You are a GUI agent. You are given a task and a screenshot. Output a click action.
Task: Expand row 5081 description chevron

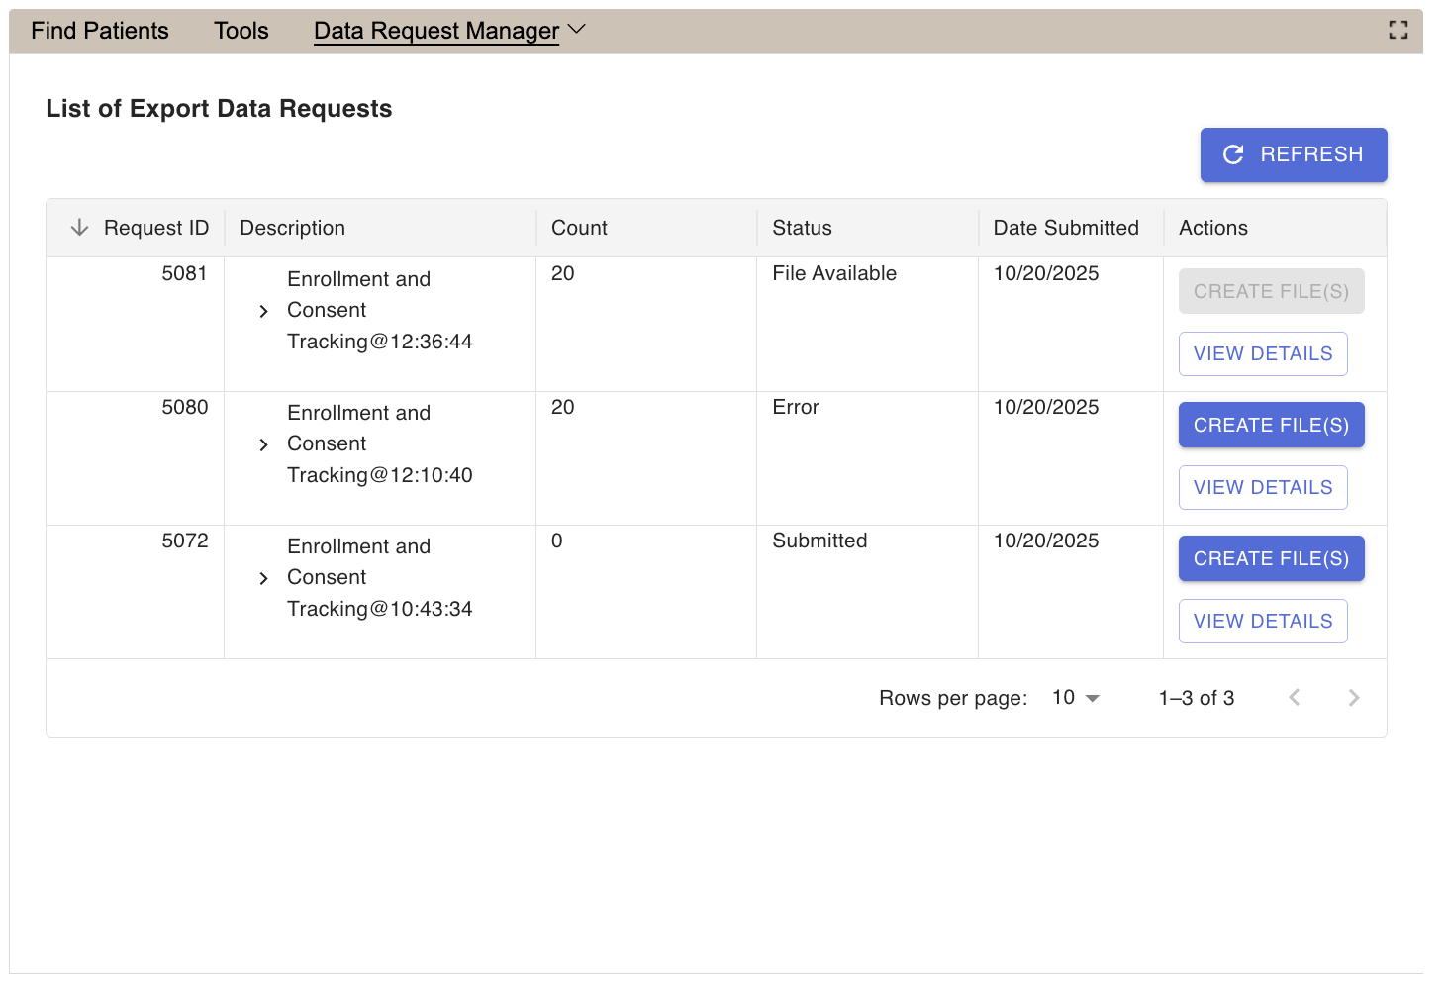pyautogui.click(x=263, y=311)
